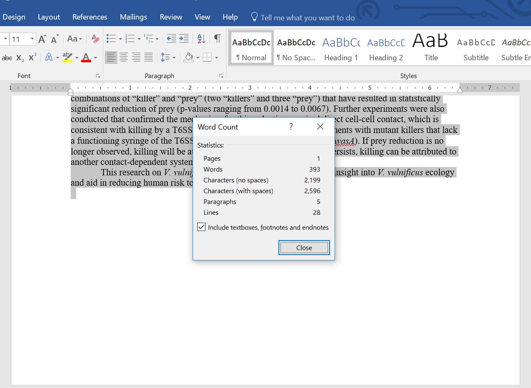
Task: Open line and paragraph spacing
Action: 168,57
